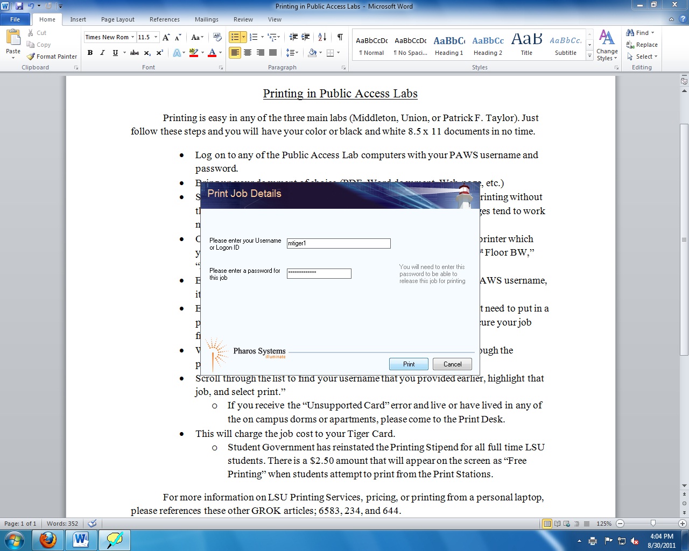689x551 pixels.
Task: Click the zoom out minus button
Action: coord(620,524)
